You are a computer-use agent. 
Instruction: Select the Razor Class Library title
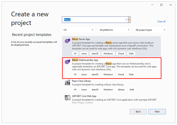(81, 81)
